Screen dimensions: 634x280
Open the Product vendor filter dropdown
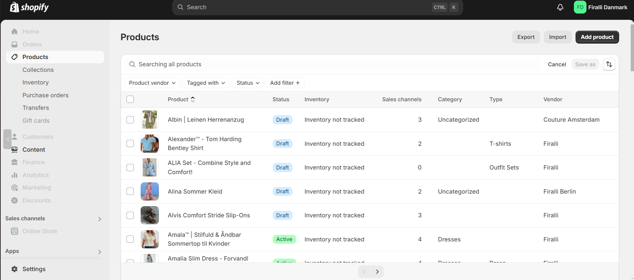pos(152,83)
